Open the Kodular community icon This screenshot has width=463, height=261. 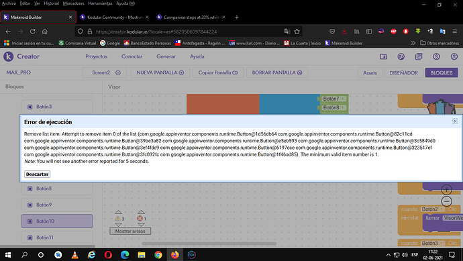pos(401,56)
